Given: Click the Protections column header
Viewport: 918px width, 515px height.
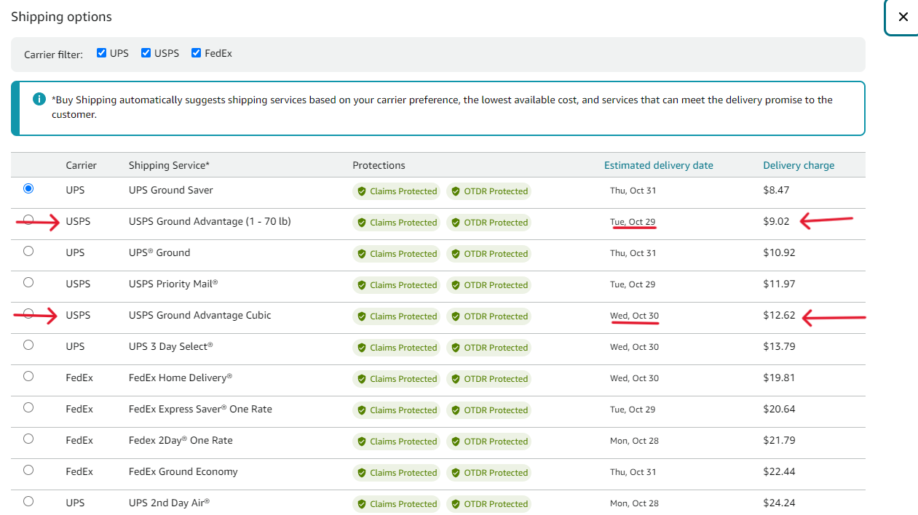Looking at the screenshot, I should [379, 165].
